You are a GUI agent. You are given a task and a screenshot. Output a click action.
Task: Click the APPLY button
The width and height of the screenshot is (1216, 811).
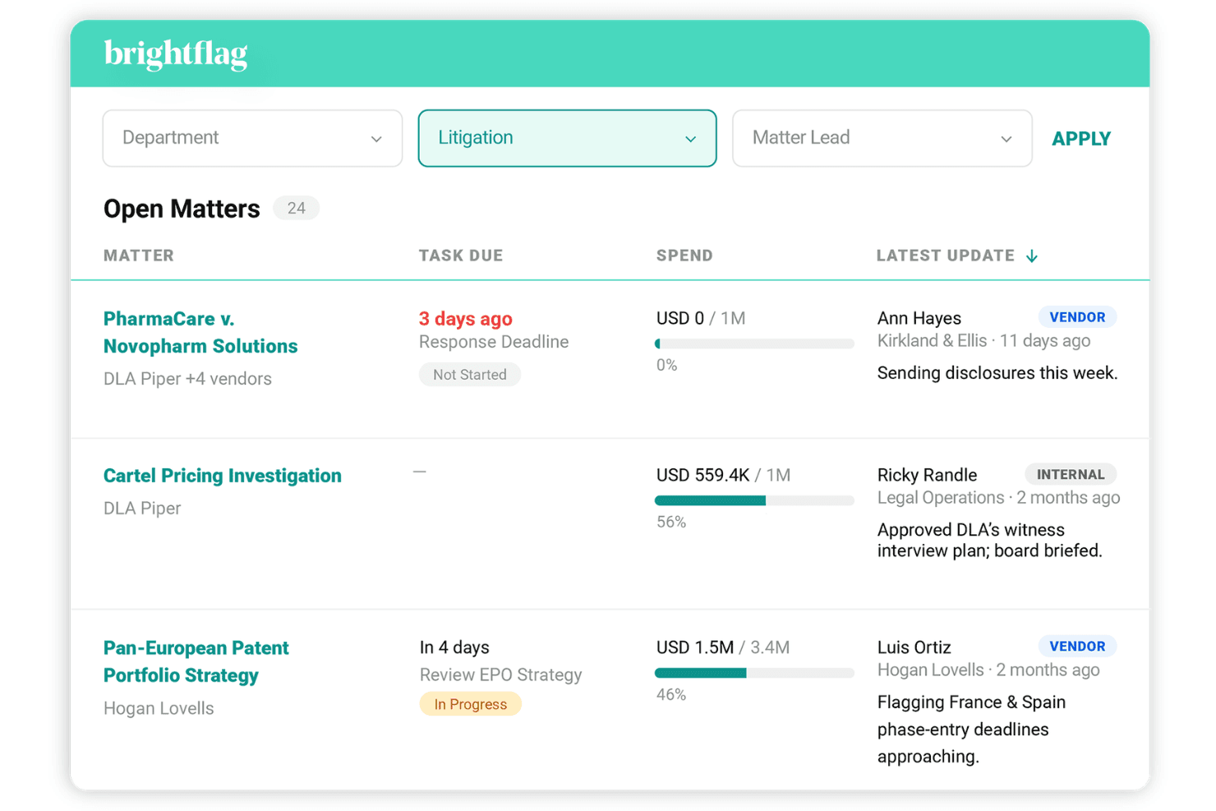point(1081,139)
